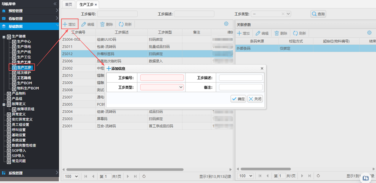Open 生产场地 tree item
This screenshot has height=183, width=376.
[24, 47]
